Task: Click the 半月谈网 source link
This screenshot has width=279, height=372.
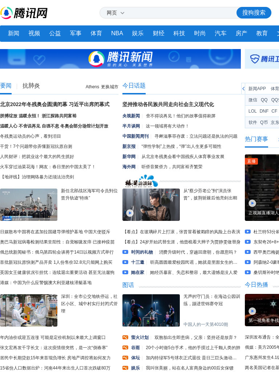Action: coord(131,126)
